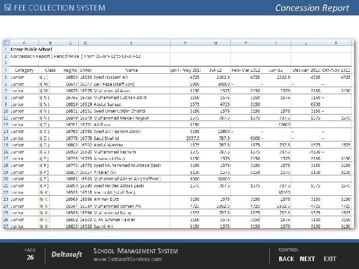Click the name 'Ammar Butt'

coord(106,199)
